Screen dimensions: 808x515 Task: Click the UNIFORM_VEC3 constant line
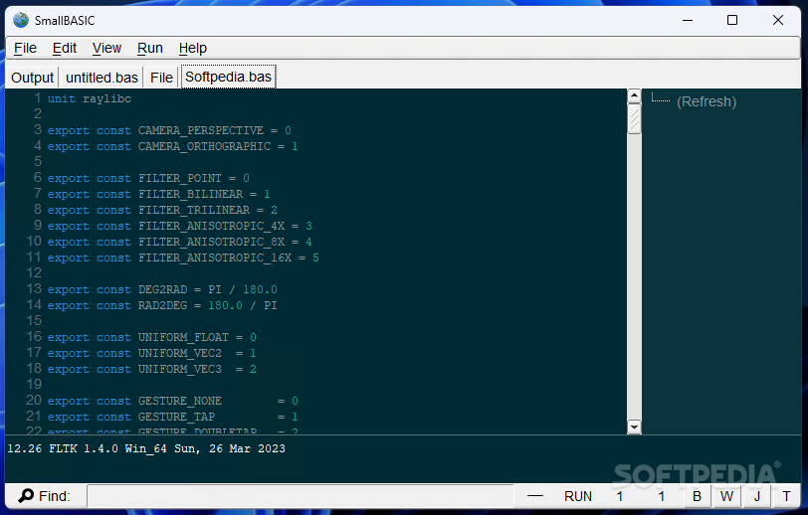[x=152, y=369]
